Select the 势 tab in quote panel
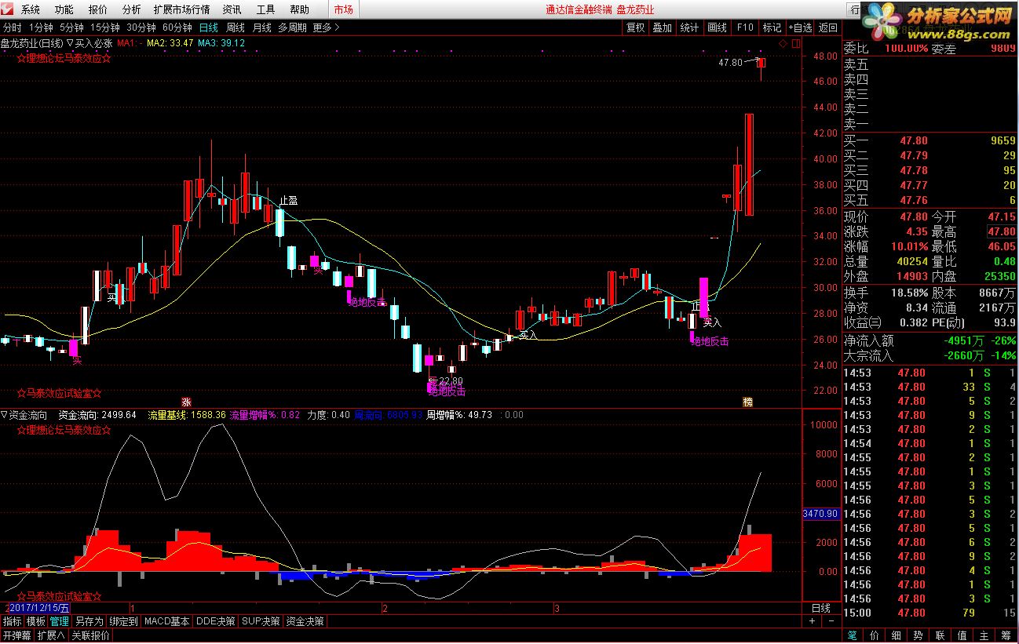The width and height of the screenshot is (1019, 644). tap(919, 635)
